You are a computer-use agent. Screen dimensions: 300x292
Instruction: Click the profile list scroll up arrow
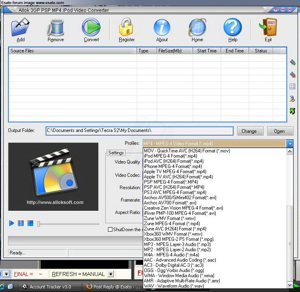pos(290,152)
